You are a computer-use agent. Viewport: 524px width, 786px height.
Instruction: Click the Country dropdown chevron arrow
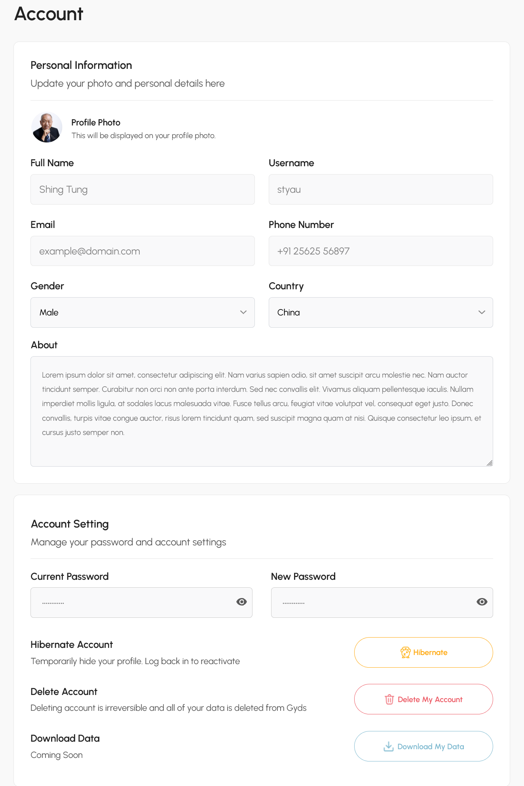(x=482, y=312)
